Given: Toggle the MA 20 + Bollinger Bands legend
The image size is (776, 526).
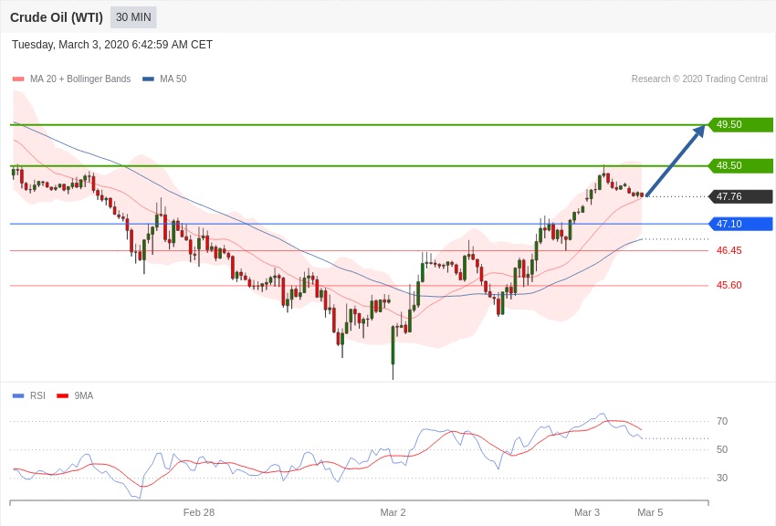Looking at the screenshot, I should [79, 79].
